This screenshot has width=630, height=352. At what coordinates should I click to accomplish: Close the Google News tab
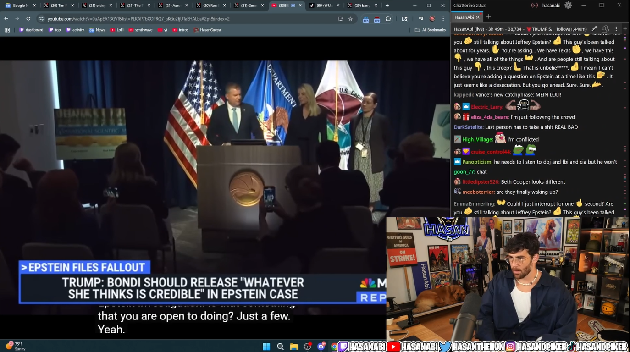[34, 5]
